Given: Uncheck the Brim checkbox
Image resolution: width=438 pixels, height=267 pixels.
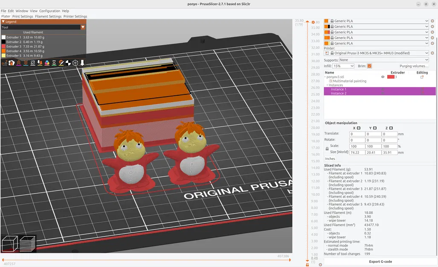Looking at the screenshot, I should pos(369,66).
